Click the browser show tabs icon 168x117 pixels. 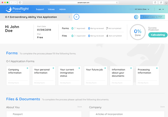(x=161, y=3)
